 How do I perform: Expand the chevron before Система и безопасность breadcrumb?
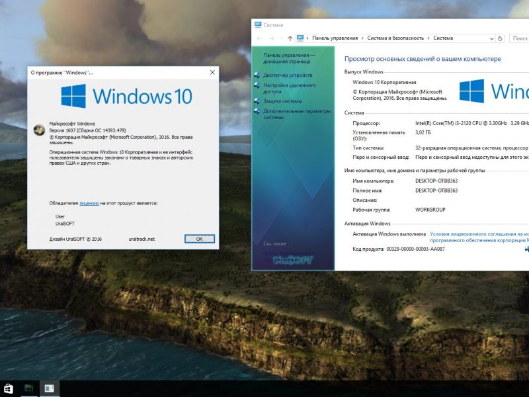click(362, 38)
